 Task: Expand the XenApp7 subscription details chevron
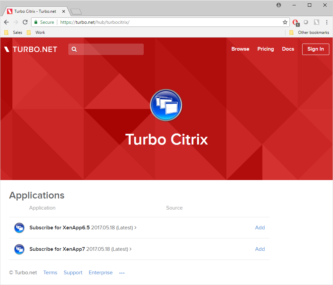(131, 249)
